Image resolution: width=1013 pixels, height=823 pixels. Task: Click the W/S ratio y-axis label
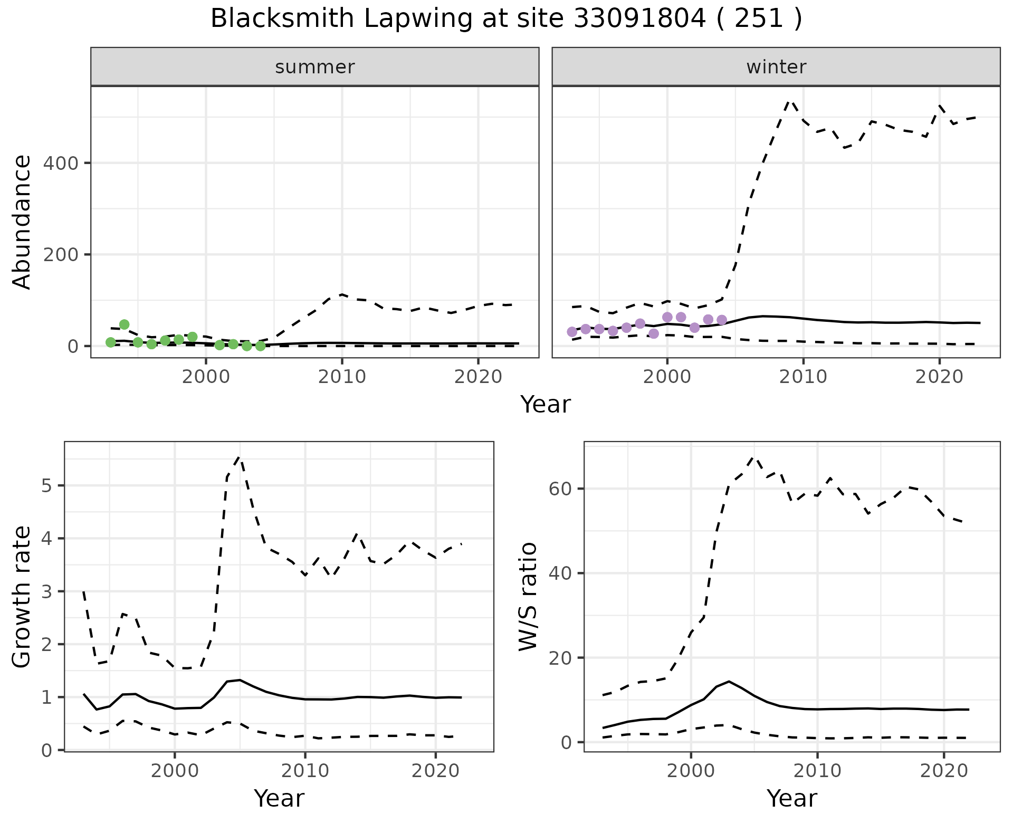528,596
